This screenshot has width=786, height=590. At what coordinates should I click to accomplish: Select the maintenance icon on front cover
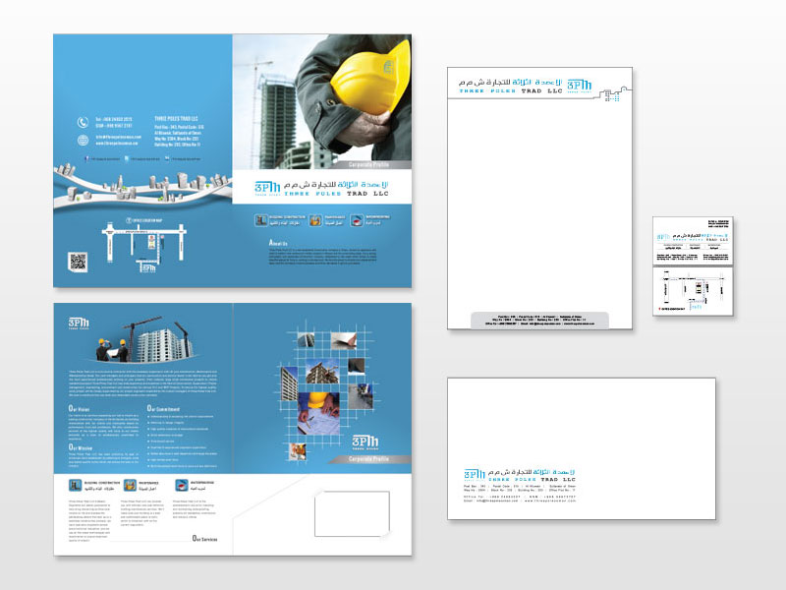click(x=315, y=219)
